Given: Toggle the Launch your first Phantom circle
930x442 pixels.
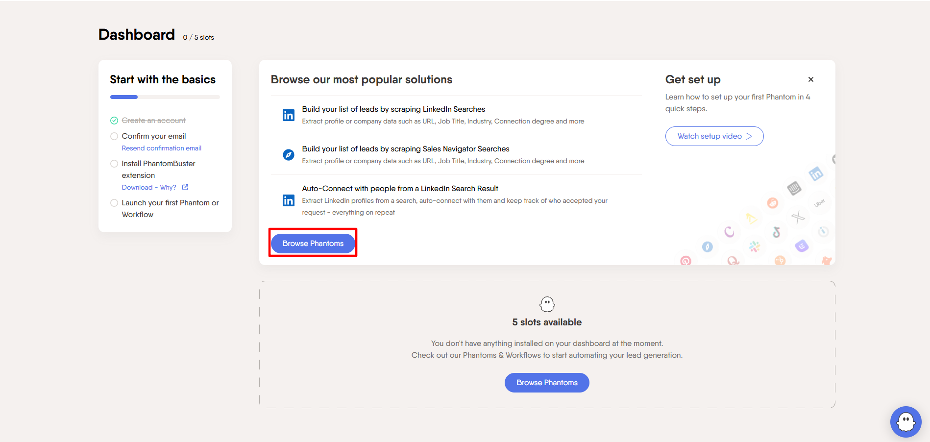Looking at the screenshot, I should 114,203.
